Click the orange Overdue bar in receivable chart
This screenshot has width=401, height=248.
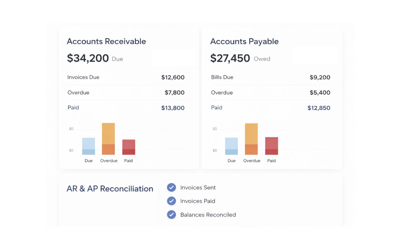pyautogui.click(x=108, y=139)
